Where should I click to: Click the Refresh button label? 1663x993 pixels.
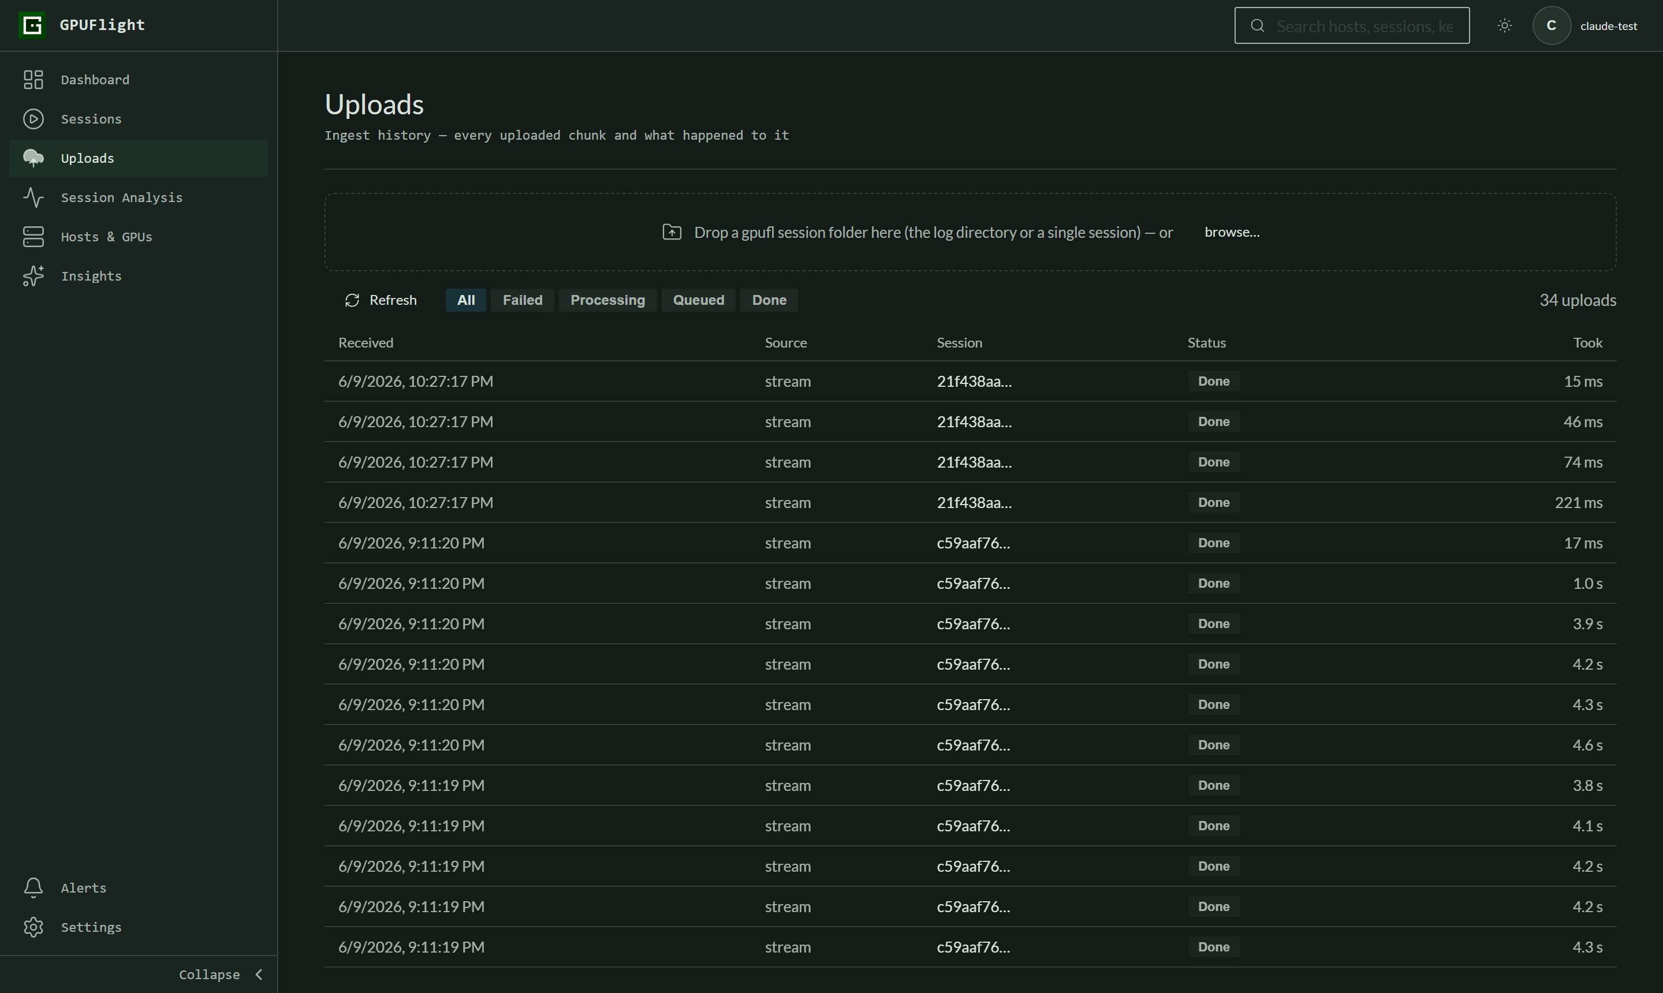click(x=393, y=300)
